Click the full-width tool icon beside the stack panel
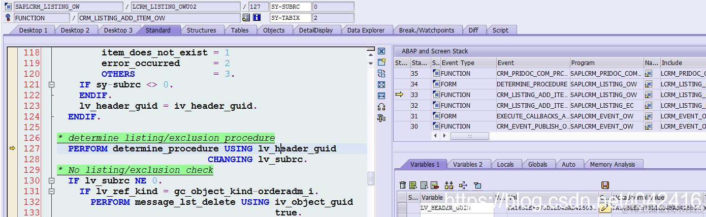Viewport: 706px width, 217px height. click(381, 96)
